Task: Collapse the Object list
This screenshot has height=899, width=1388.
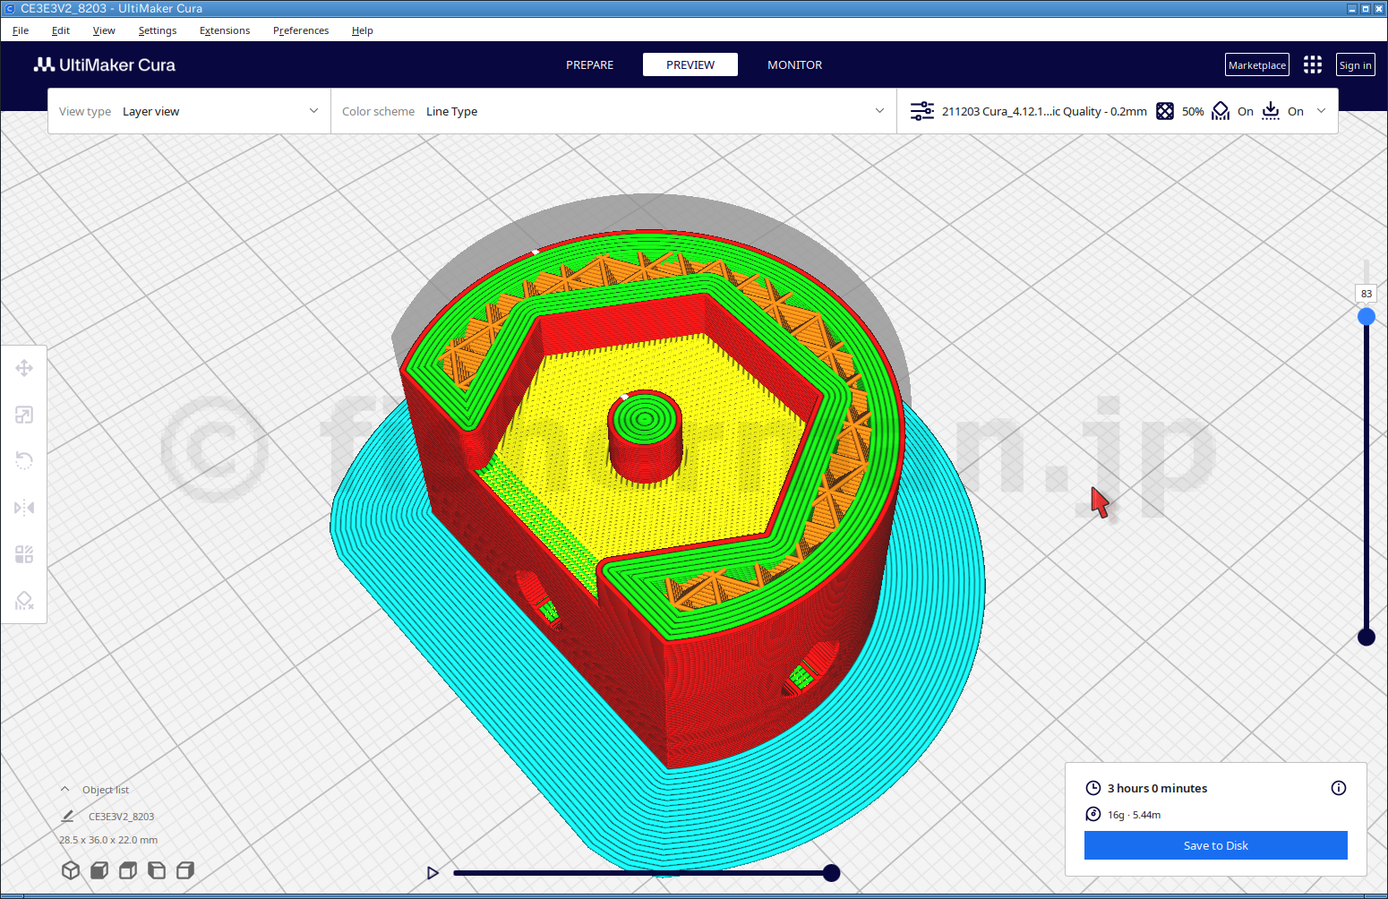Action: [64, 790]
